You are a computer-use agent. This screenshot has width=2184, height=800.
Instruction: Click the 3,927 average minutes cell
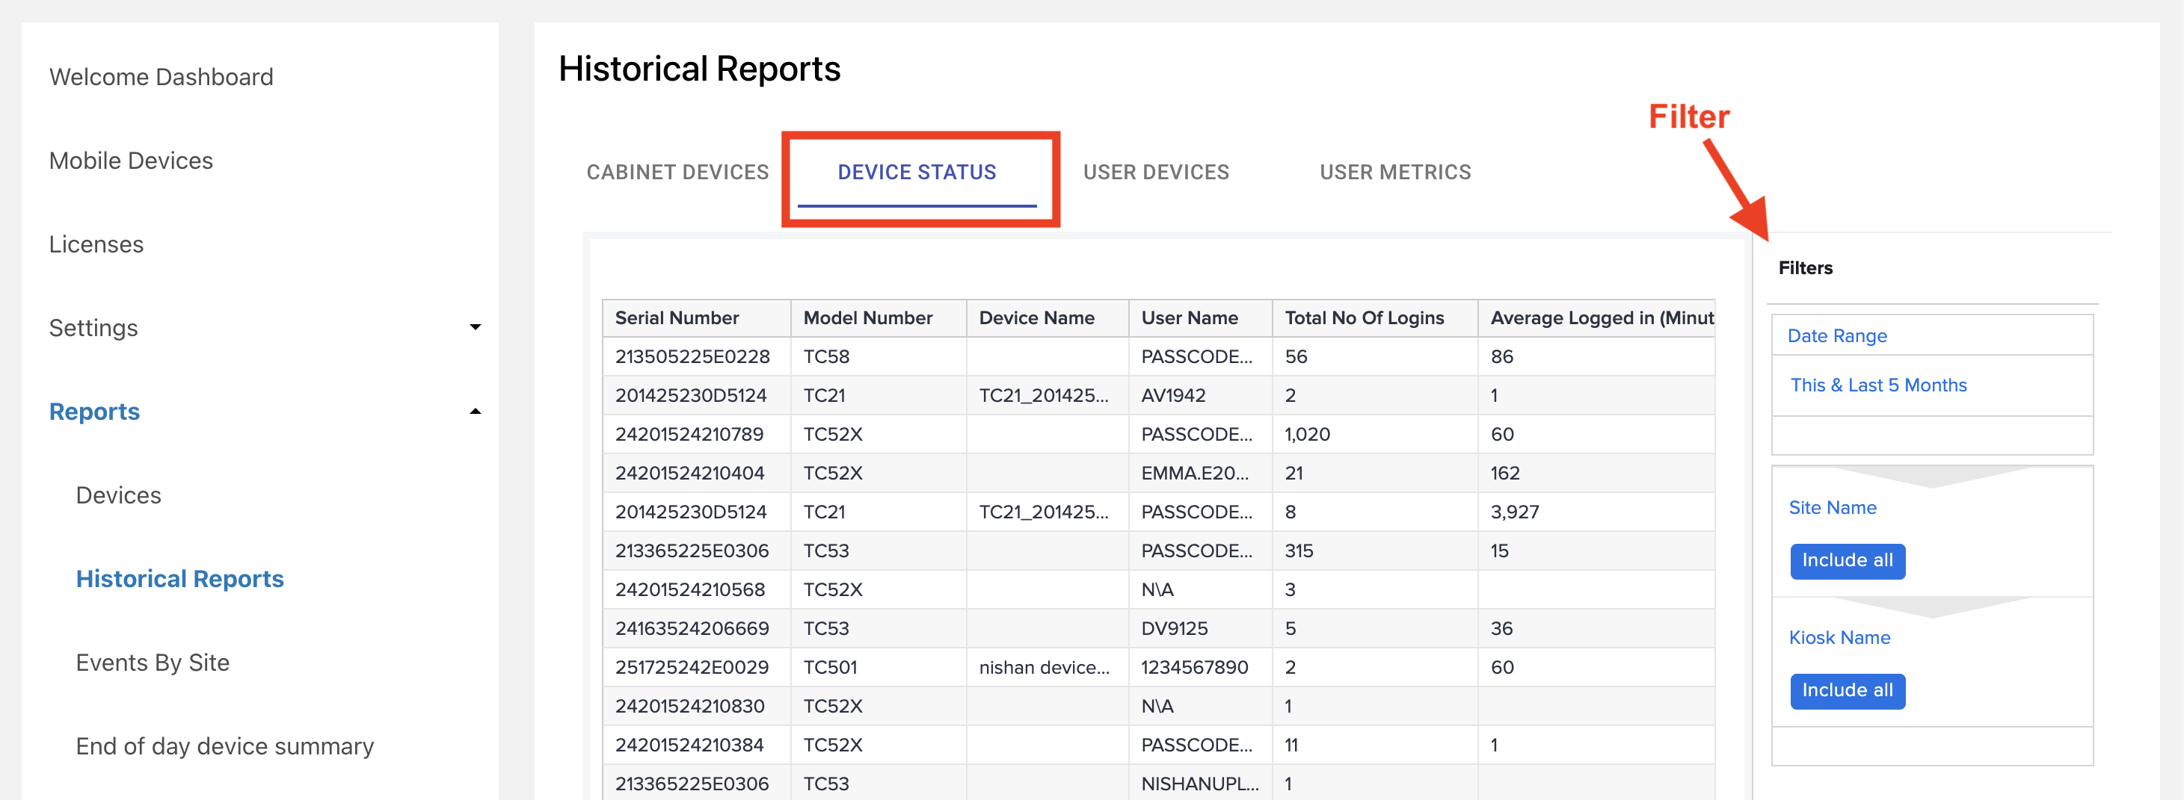(x=1596, y=512)
